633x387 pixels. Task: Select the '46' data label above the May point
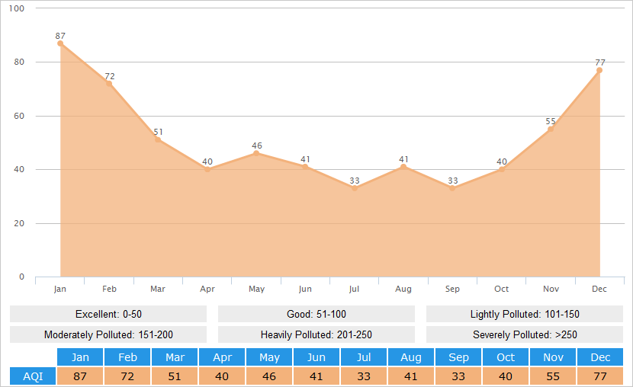coord(257,146)
